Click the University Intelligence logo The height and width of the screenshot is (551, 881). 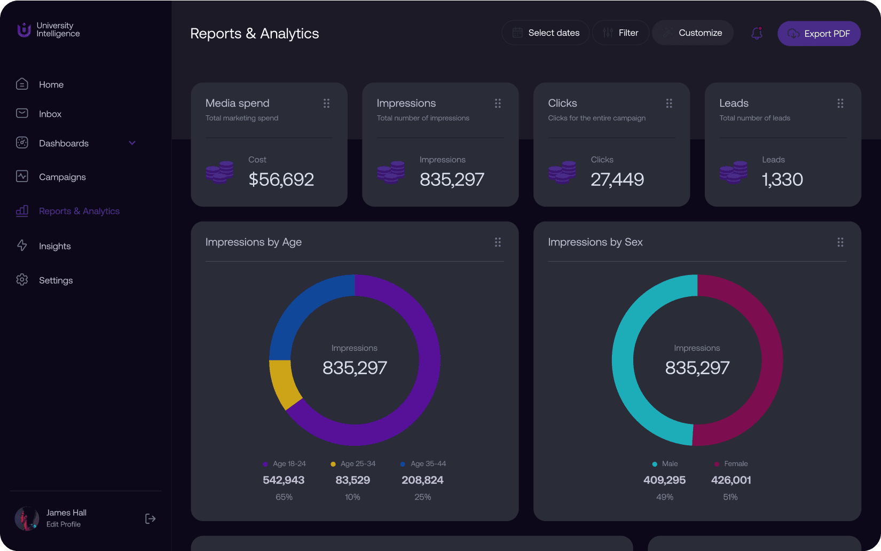49,30
